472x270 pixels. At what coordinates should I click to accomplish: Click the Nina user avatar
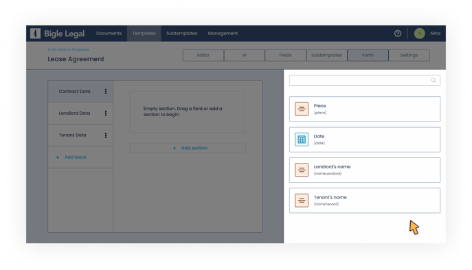click(419, 34)
